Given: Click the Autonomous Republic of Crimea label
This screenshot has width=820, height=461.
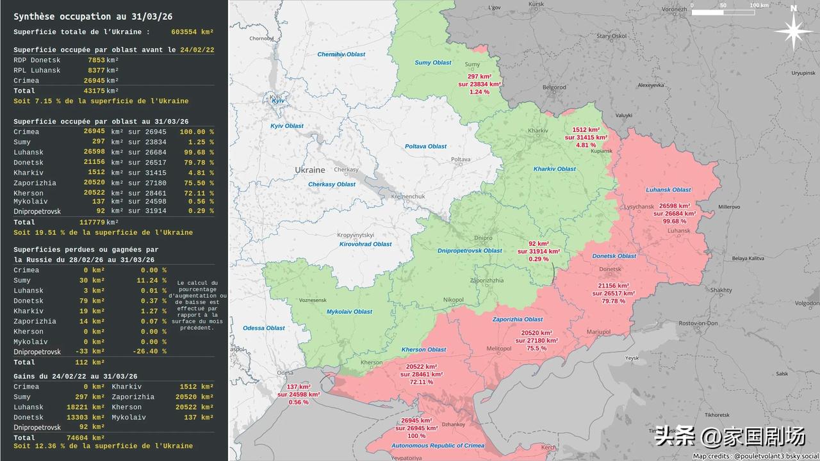Looking at the screenshot, I should [x=438, y=446].
